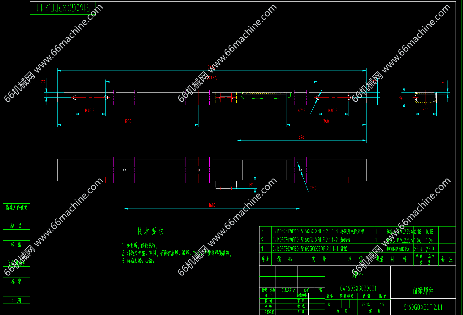Image resolution: width=463 pixels, height=315 pixels.
Task: Click the 标准审查 cell in title block
Action: coord(302,296)
